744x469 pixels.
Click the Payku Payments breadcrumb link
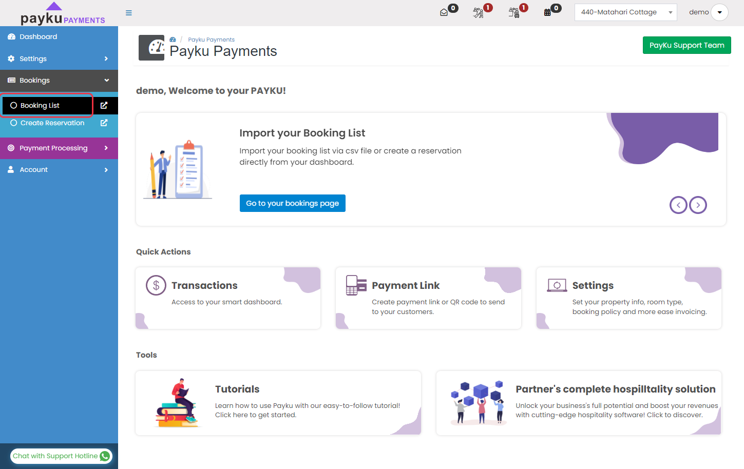[x=211, y=40]
